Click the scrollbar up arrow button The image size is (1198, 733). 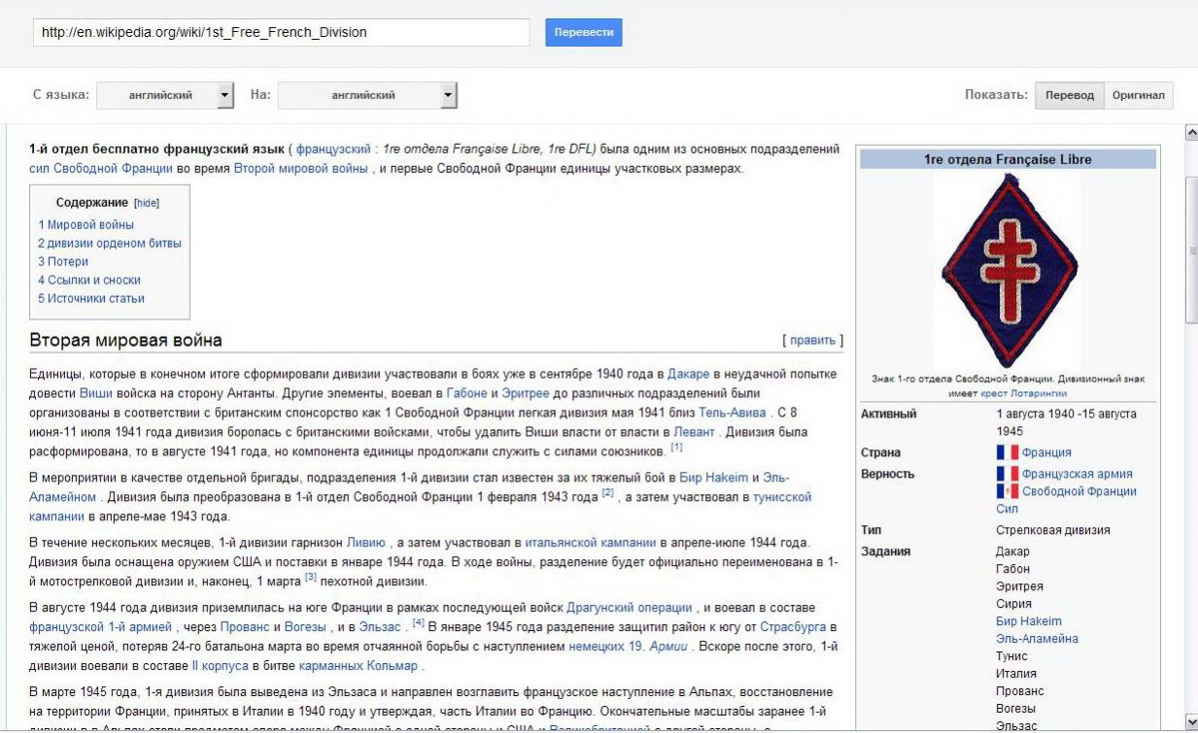click(x=1191, y=132)
